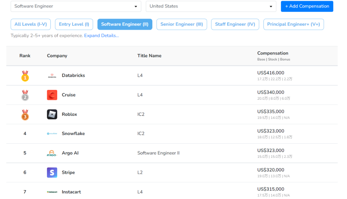Click the Instacart logo icon
The image size is (347, 199).
point(52,192)
